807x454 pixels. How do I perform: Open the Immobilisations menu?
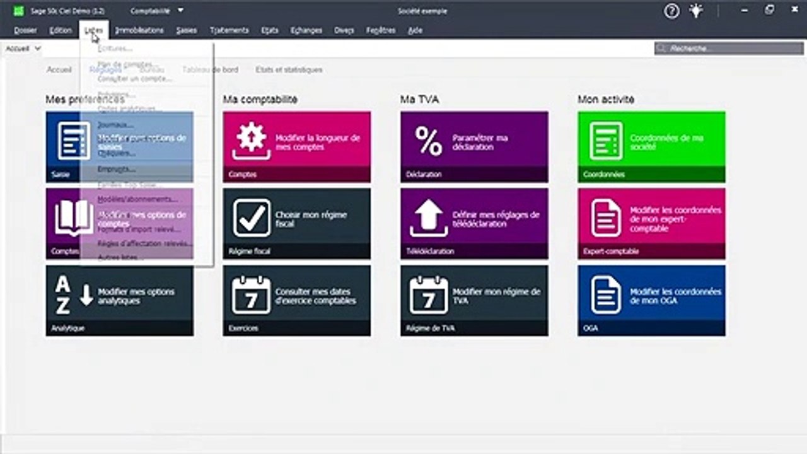click(139, 30)
